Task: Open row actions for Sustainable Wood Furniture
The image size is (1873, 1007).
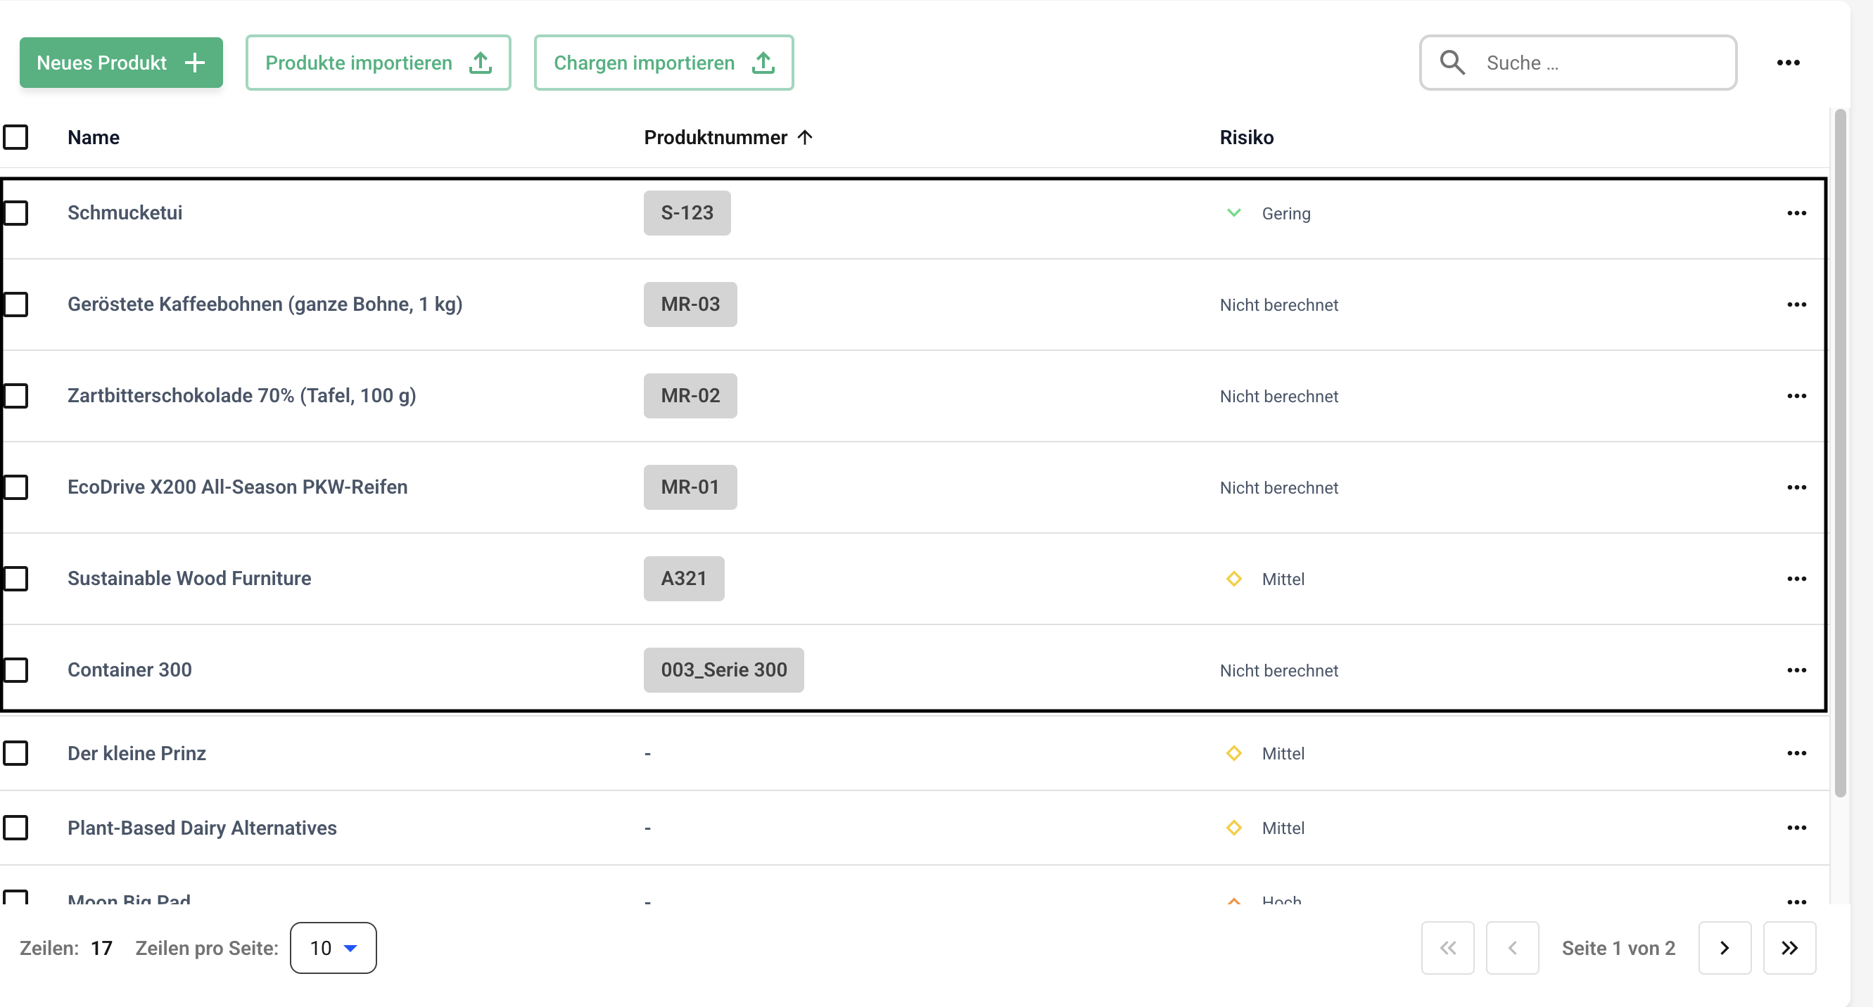Action: (1796, 578)
